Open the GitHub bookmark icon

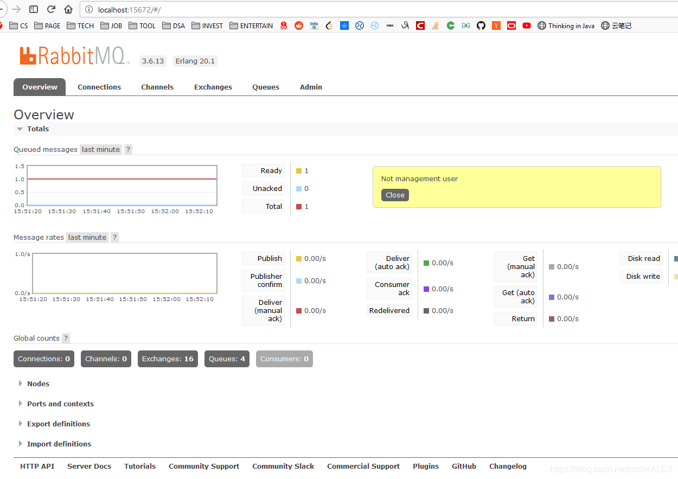point(481,25)
